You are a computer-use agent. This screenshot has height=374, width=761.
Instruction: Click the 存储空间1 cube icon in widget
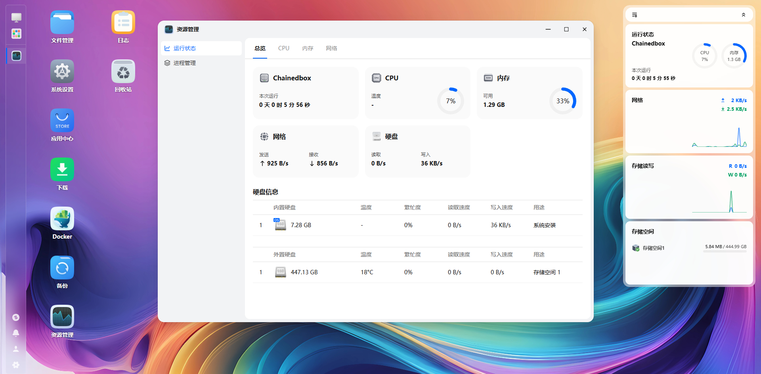click(636, 248)
